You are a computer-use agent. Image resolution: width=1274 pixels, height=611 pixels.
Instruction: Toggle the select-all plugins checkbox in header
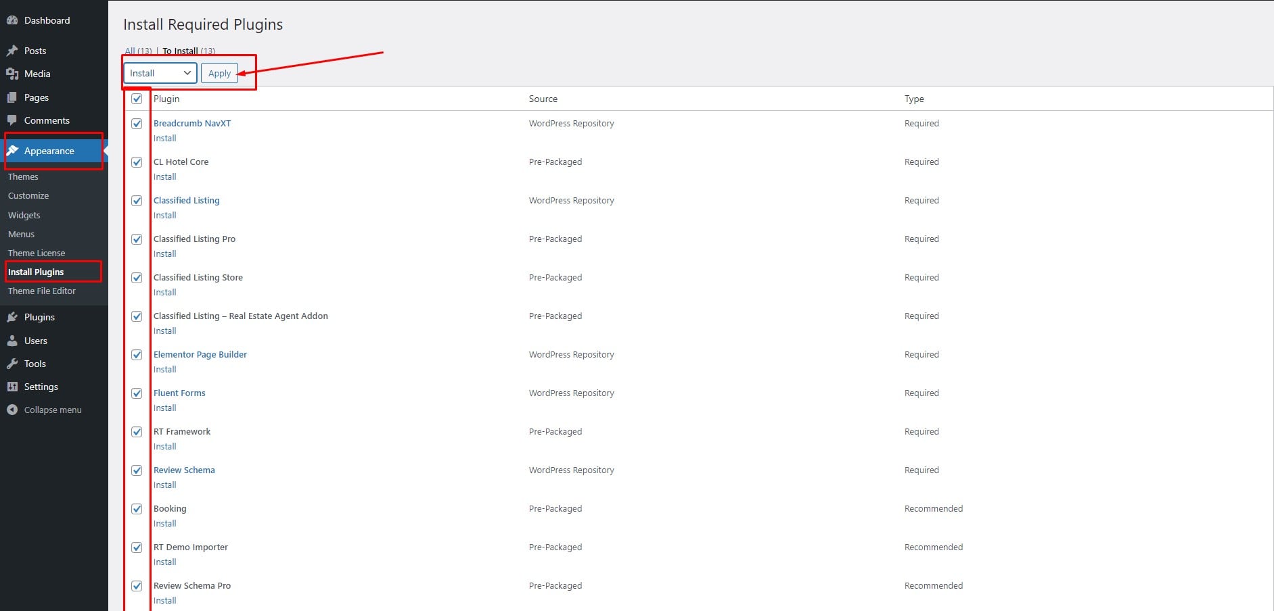[137, 99]
